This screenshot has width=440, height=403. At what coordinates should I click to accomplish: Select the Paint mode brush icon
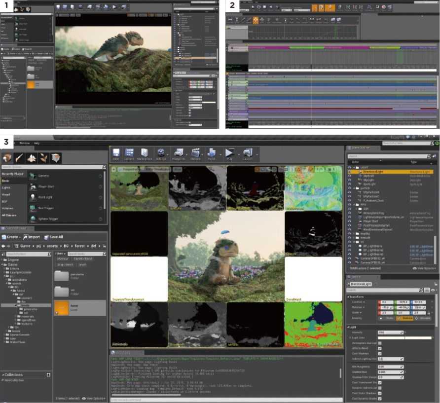pyautogui.click(x=19, y=158)
